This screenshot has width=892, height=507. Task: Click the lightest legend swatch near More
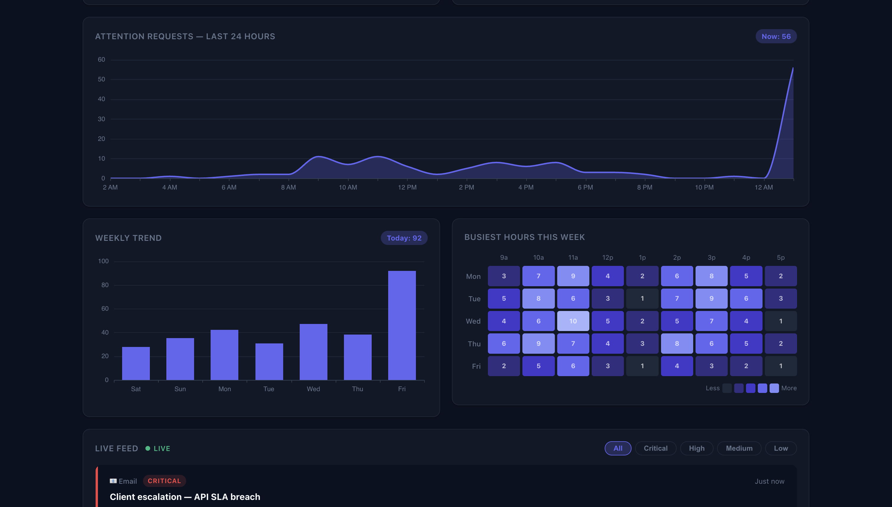(774, 388)
